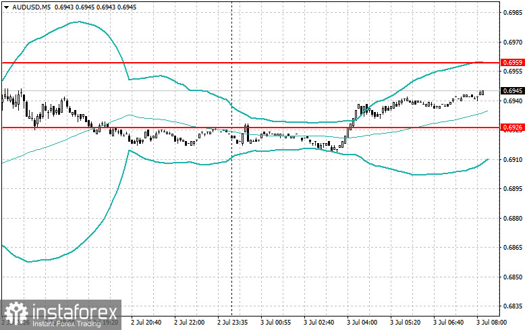Screen dimensions: 527x330
Task: Click the black 0.6945 current price tag
Action: point(513,90)
